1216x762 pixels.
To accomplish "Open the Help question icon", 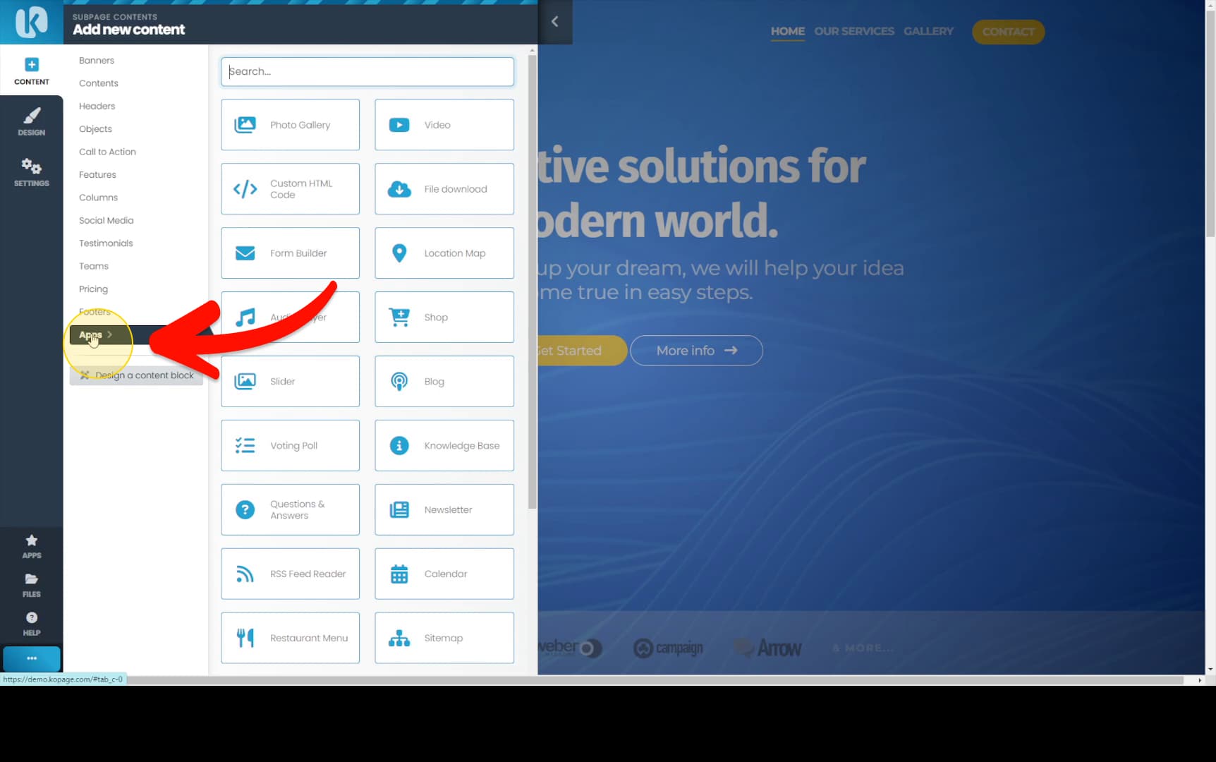I will coord(31,624).
